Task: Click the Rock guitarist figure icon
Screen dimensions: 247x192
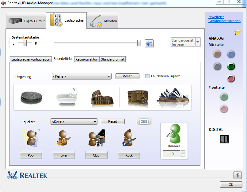Action: (129, 138)
